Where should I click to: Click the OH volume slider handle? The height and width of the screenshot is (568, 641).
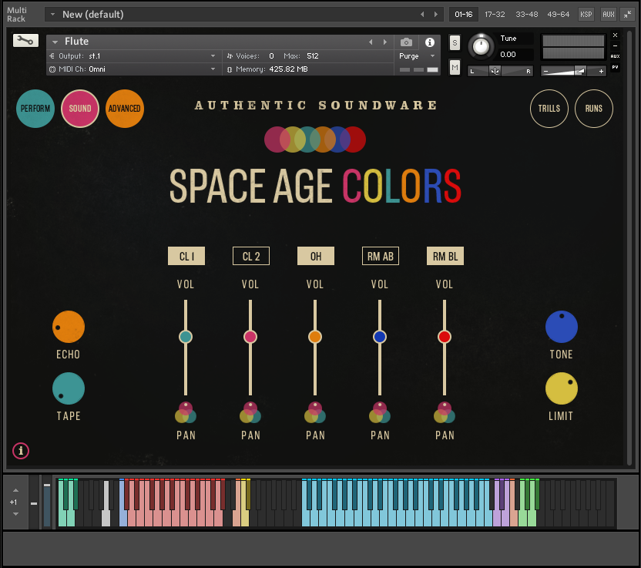point(315,337)
